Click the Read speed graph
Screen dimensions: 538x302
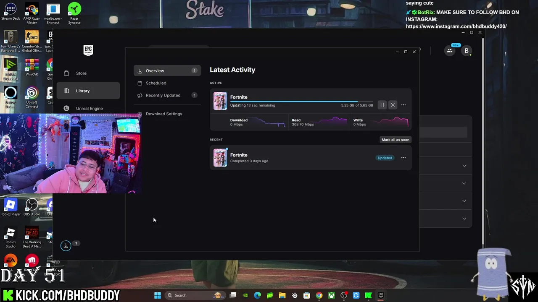(x=331, y=122)
